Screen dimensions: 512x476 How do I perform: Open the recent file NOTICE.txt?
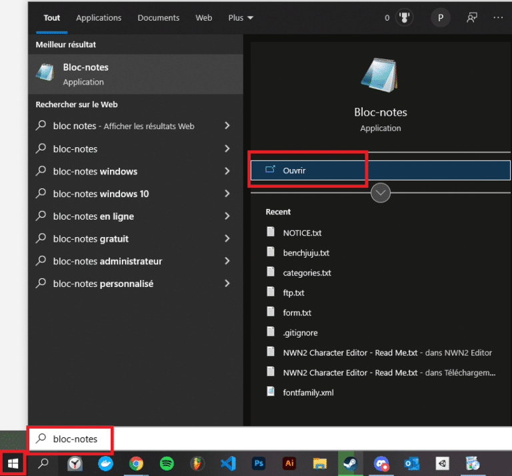click(x=302, y=233)
